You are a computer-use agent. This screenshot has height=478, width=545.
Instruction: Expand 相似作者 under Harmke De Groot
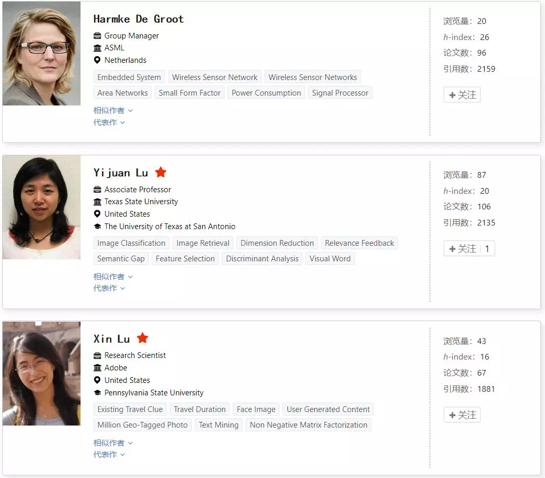[x=113, y=111]
